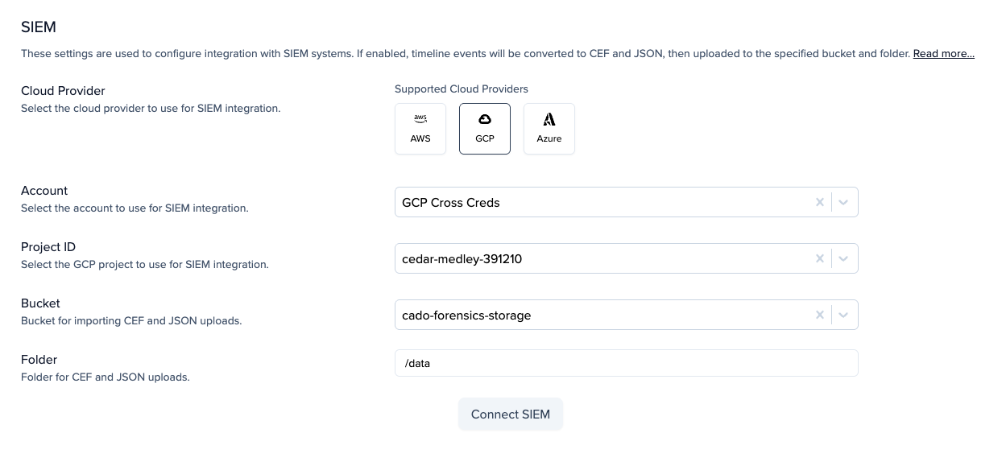Open the Read more link
Screen dimensions: 1002x466
[944, 53]
